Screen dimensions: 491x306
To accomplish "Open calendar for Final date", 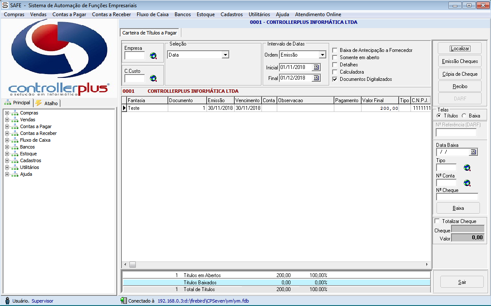I will click(316, 78).
